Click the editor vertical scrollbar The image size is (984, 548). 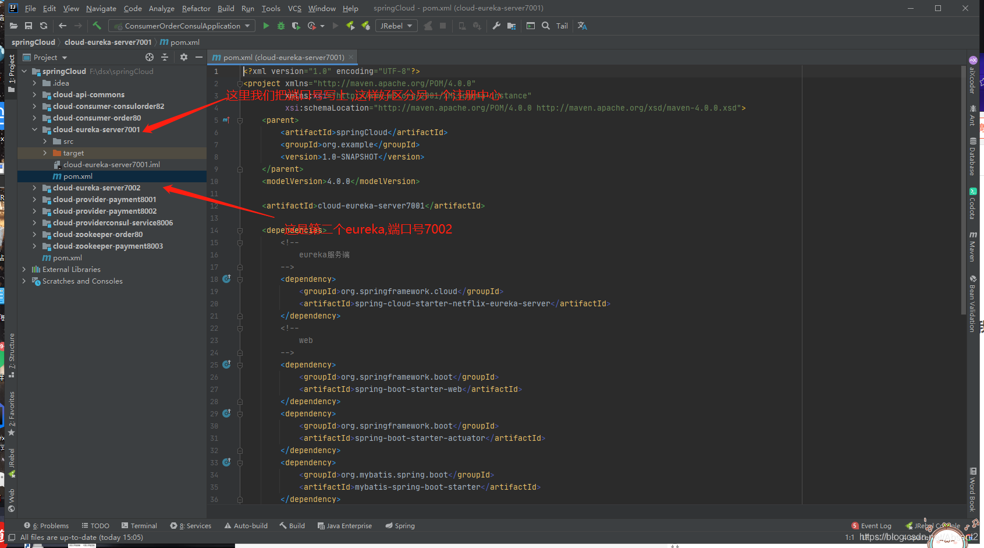coord(964,189)
